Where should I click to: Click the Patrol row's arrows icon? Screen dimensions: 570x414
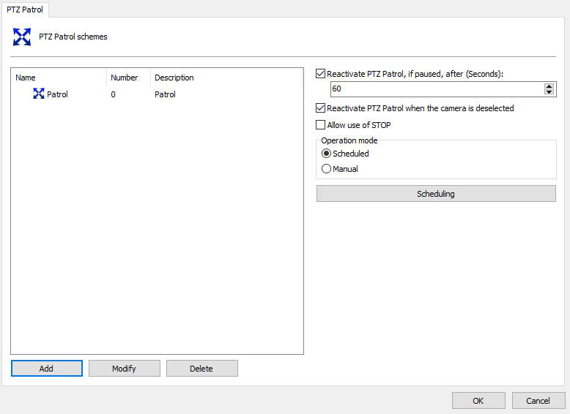click(x=39, y=94)
